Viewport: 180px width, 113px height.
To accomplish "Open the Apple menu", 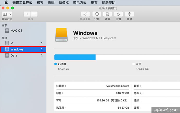I will point(6,2).
